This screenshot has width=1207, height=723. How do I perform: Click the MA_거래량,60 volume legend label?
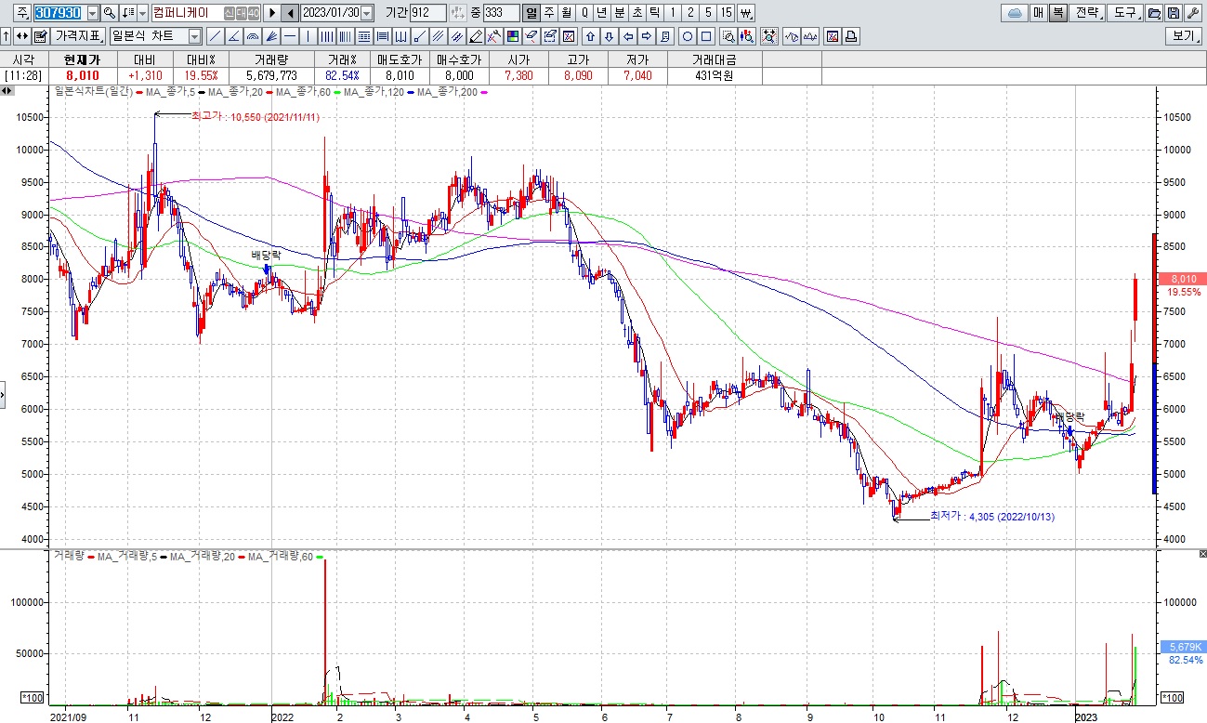[282, 556]
